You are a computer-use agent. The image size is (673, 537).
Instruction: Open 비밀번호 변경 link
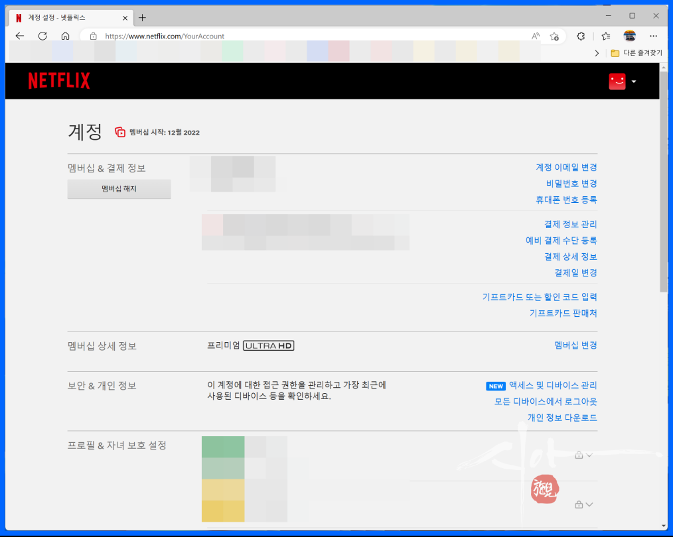571,184
